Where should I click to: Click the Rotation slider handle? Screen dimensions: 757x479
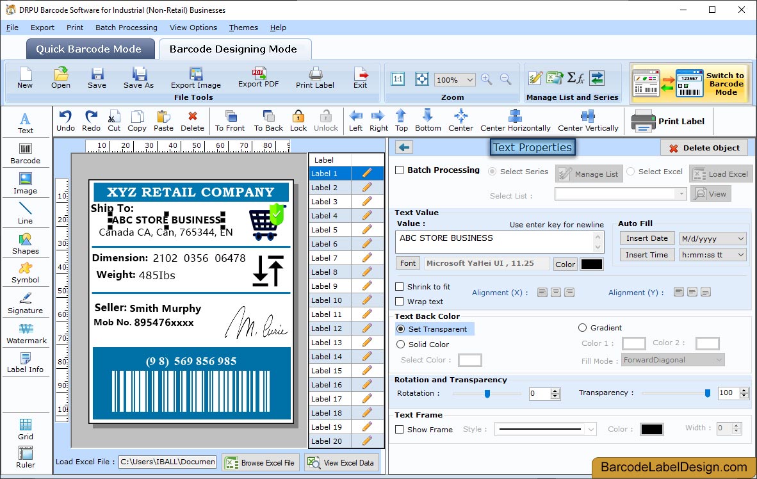487,394
